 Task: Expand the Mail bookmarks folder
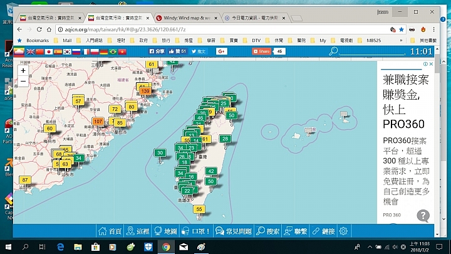tap(63, 41)
